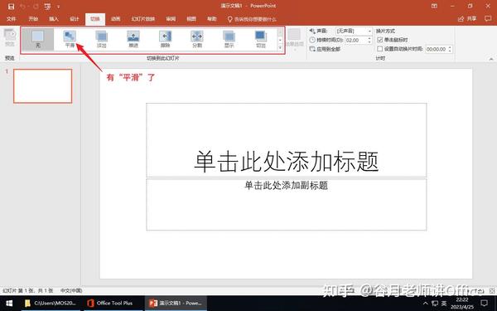Switch to the 设计 (Design) tab

coord(75,19)
